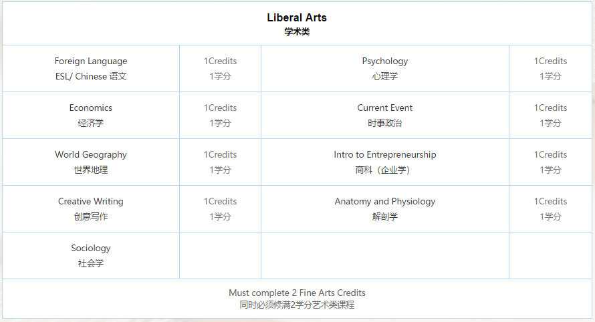
Task: Click the Liberal Arts table heading
Action: coord(297,18)
